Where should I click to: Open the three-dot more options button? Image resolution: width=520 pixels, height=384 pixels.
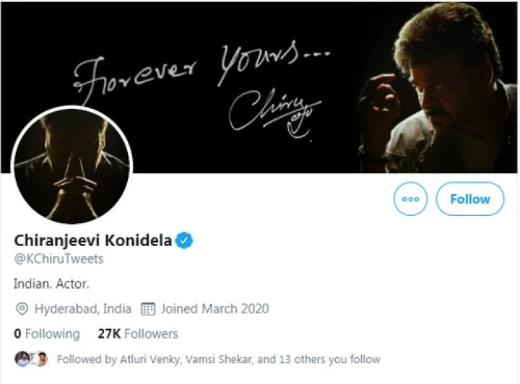point(410,198)
